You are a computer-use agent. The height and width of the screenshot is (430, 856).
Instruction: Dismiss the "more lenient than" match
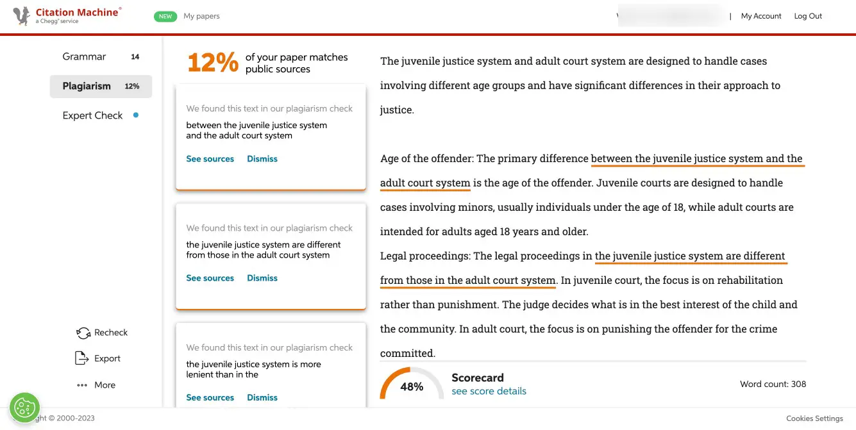[262, 397]
